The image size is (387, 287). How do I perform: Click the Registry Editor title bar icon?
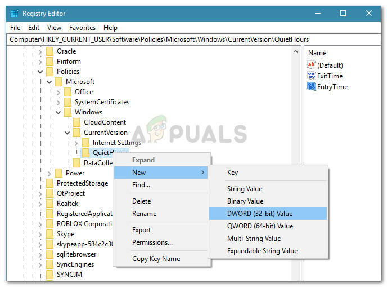click(x=15, y=14)
